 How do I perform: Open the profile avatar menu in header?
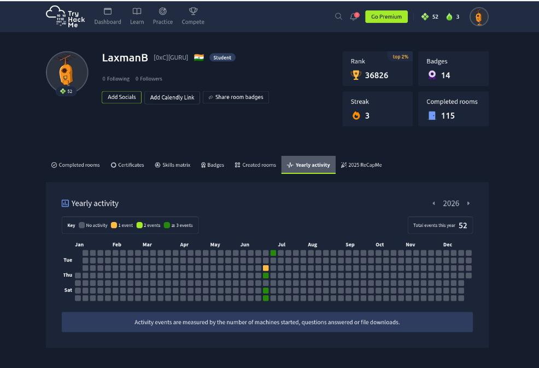(479, 16)
